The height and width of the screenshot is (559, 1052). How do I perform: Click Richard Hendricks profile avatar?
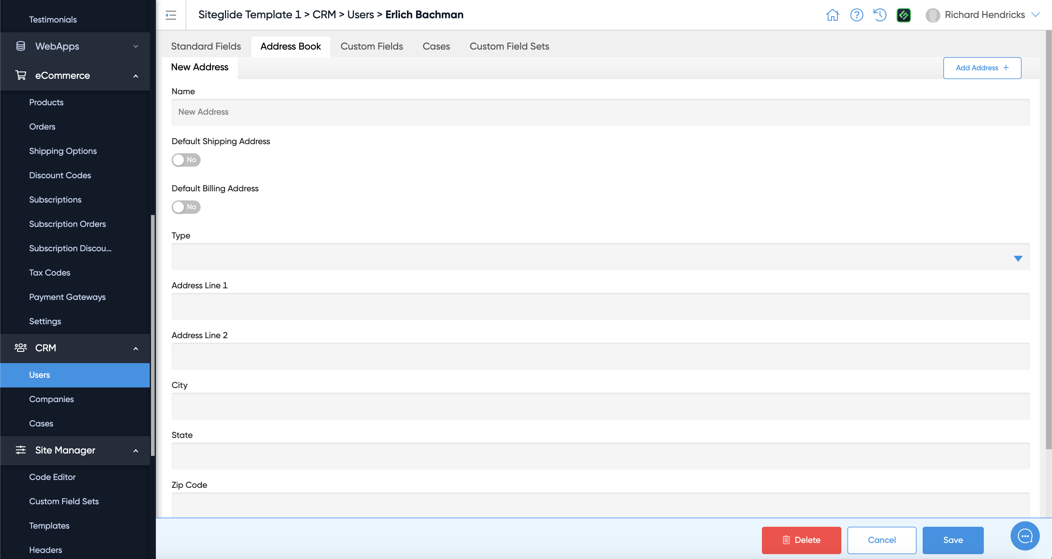click(x=933, y=15)
